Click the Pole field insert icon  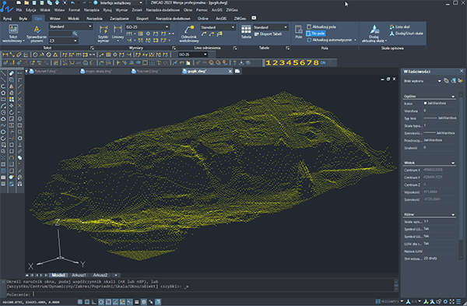click(298, 32)
